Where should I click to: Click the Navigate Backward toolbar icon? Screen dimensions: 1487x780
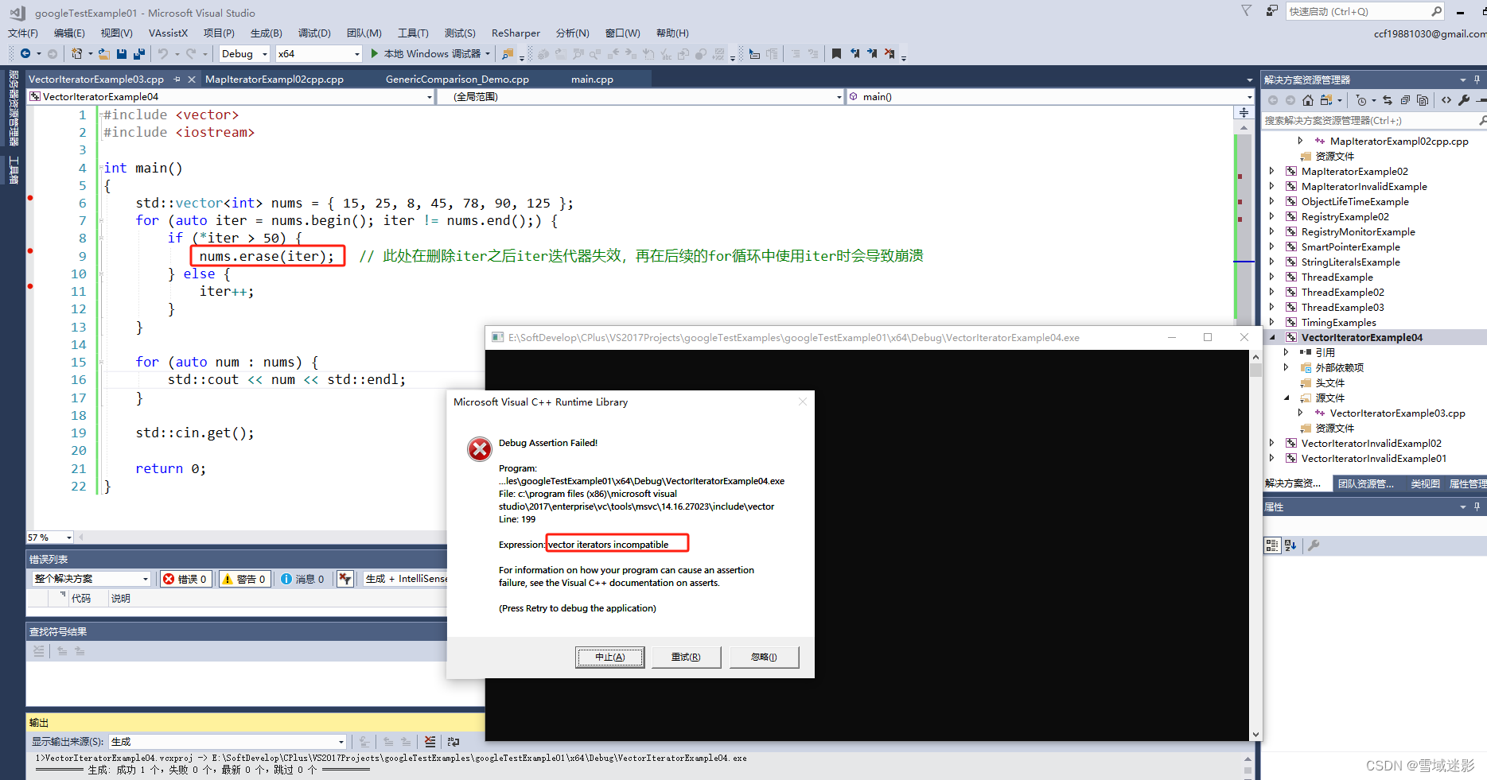(25, 53)
